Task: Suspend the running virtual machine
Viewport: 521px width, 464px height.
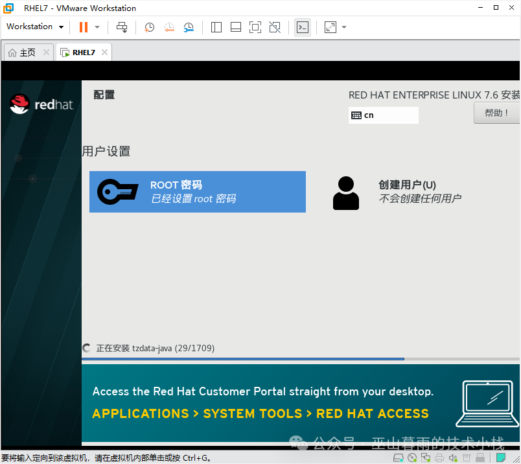Action: [x=84, y=27]
